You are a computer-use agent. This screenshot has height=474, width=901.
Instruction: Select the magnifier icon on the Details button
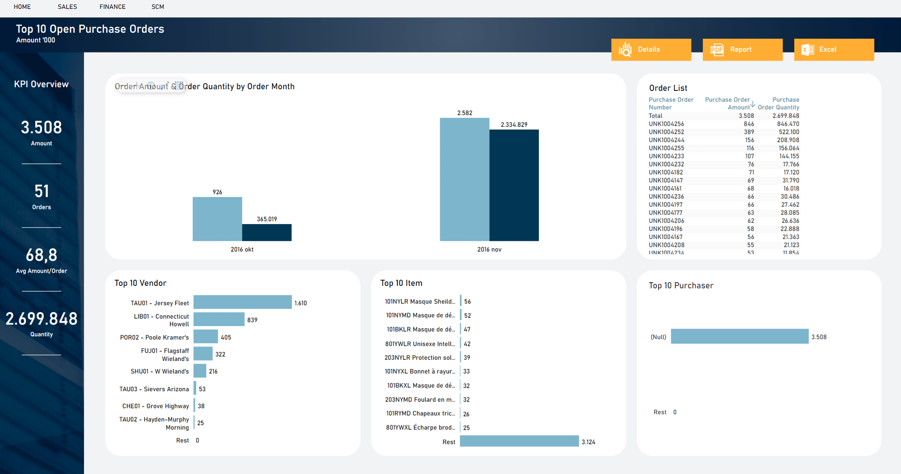coord(626,50)
